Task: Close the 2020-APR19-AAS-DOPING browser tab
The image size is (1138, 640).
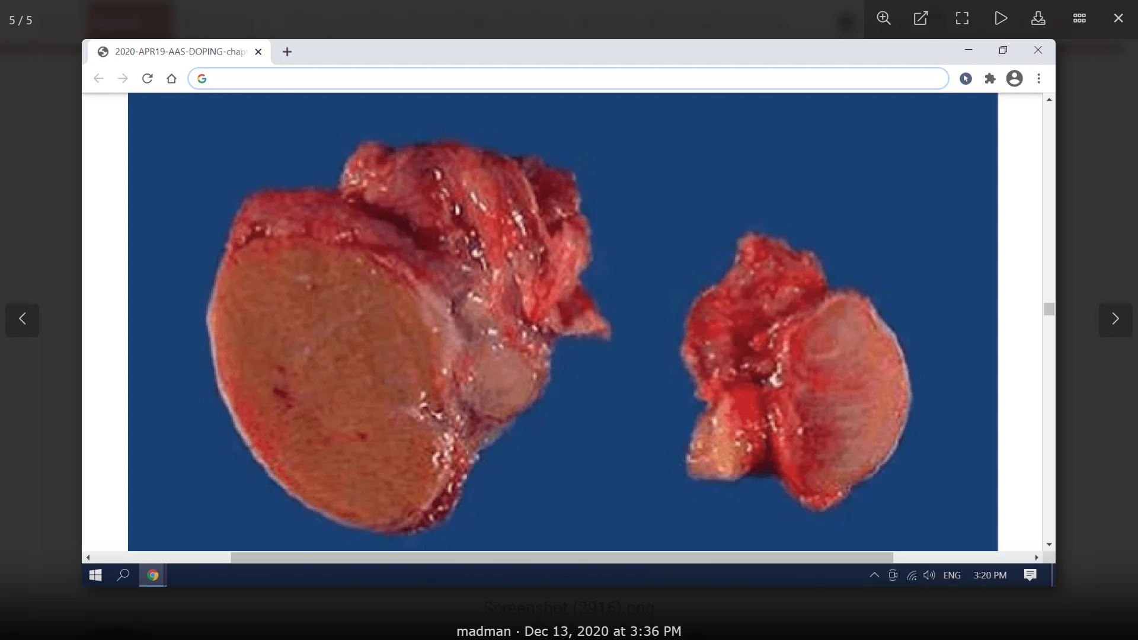Action: point(258,52)
